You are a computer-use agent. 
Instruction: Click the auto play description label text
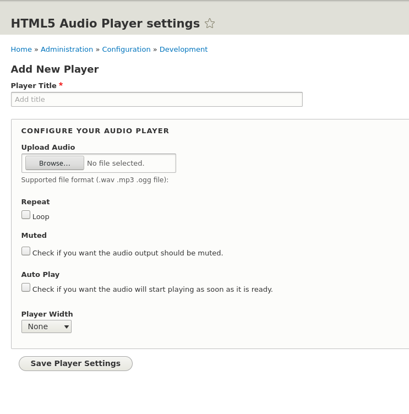pyautogui.click(x=152, y=290)
